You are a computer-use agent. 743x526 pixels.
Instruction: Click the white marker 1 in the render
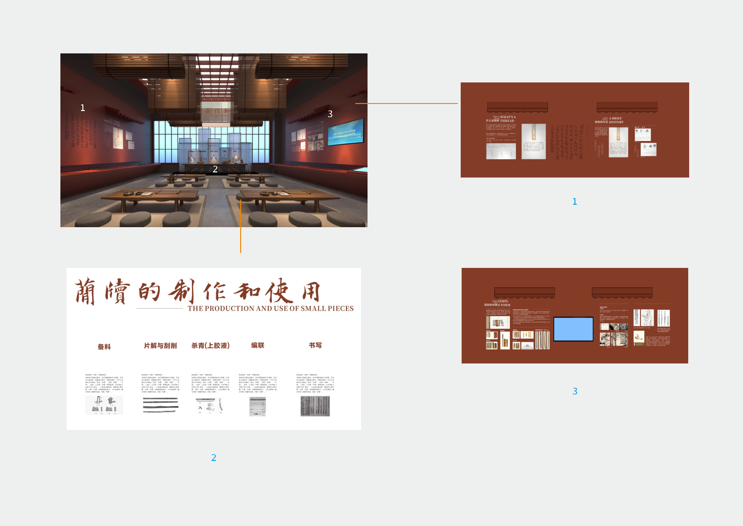coord(83,108)
